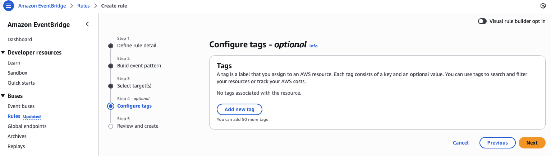
Task: Click the hexagon settings icon top-right
Action: [543, 6]
